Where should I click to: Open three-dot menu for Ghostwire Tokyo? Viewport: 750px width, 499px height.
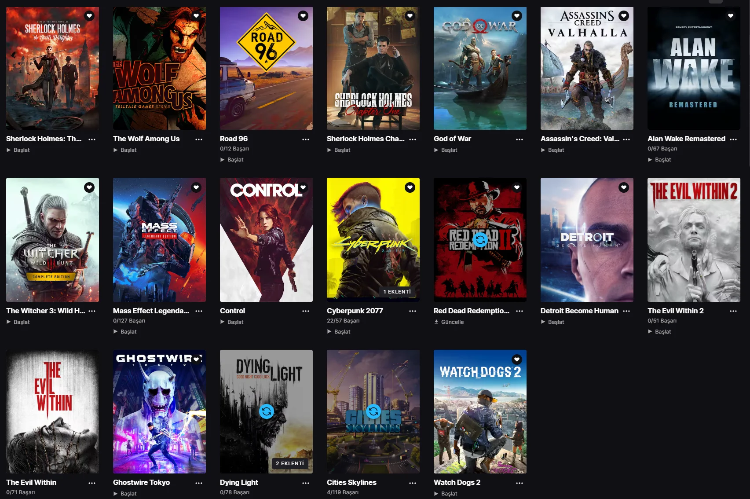pos(199,483)
